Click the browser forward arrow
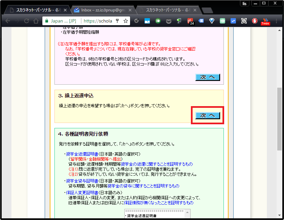The image size is (284, 220). [x=17, y=21]
